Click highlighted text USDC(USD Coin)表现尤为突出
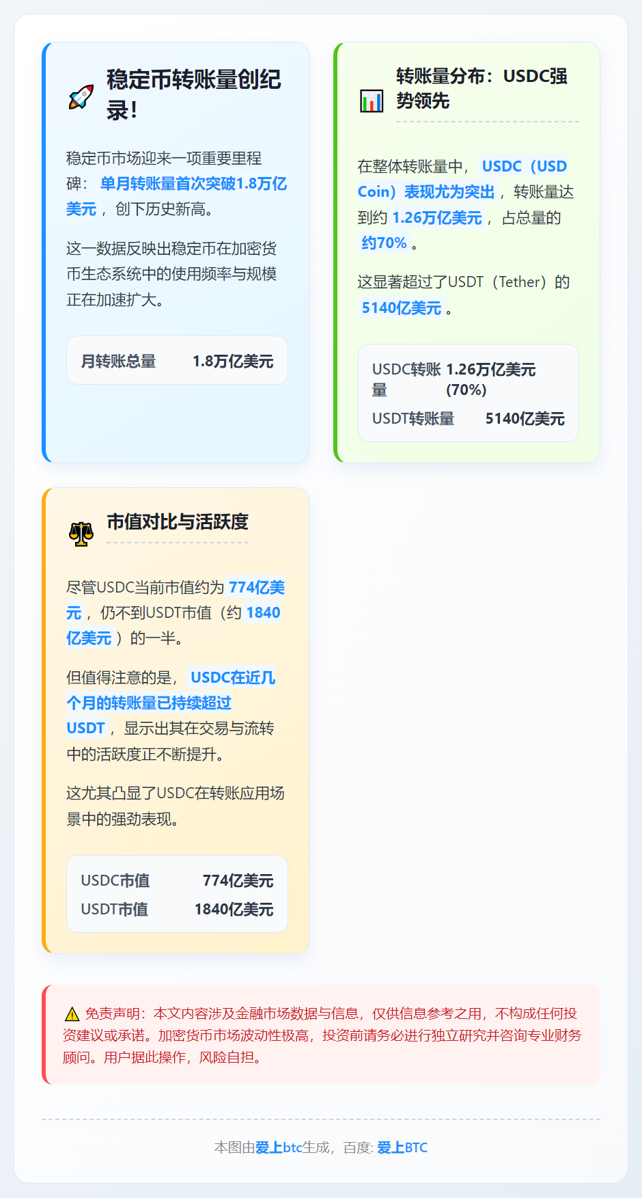 [462, 179]
